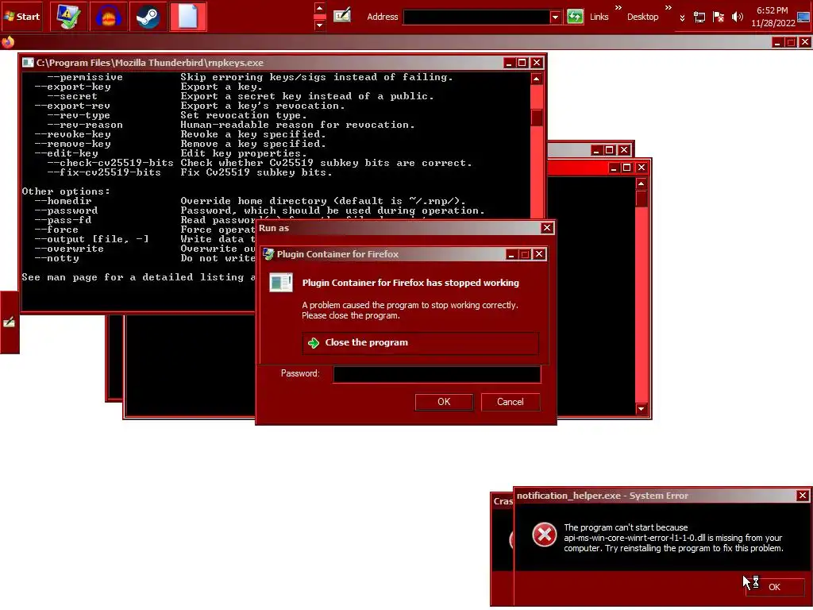
Task: Maximize the rnpkeys.exe console window
Action: point(522,63)
